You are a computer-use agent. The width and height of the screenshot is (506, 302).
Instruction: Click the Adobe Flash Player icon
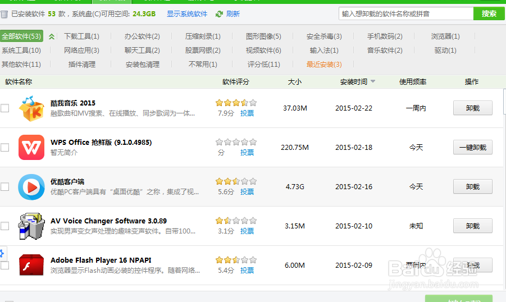(x=31, y=265)
